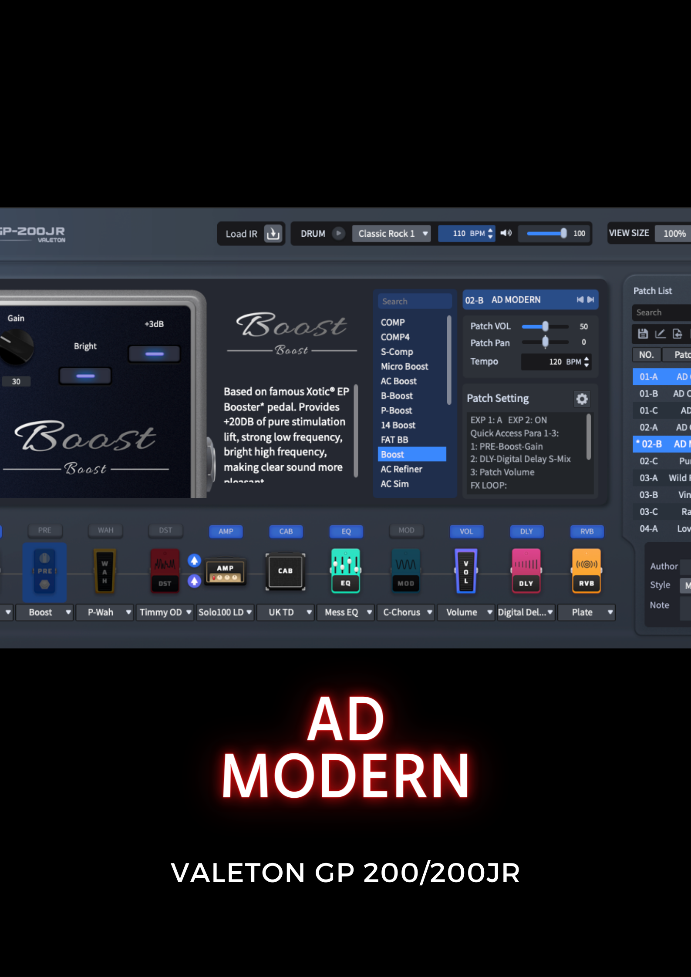Image resolution: width=691 pixels, height=977 pixels.
Task: Open Patch Setting gear
Action: 582,399
